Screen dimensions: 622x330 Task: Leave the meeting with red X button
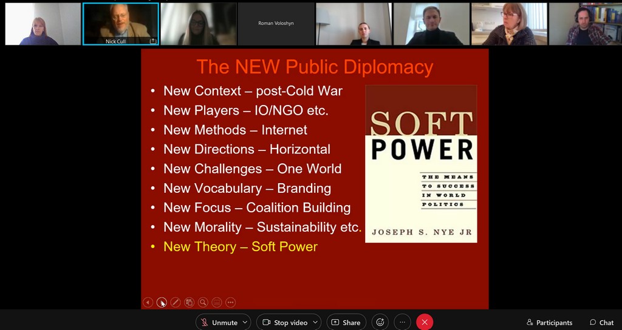point(425,322)
